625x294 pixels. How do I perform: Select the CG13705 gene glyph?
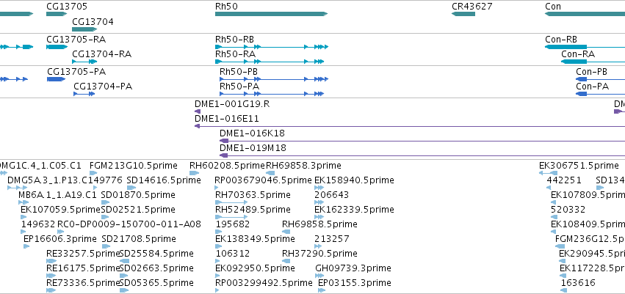[57, 14]
